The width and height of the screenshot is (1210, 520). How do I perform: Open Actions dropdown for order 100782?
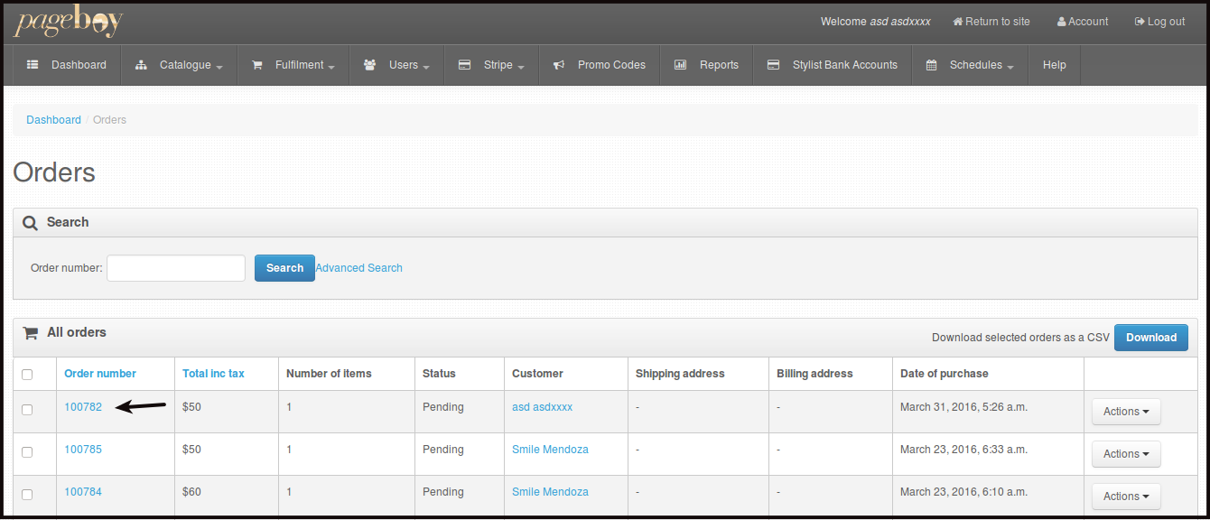[1126, 412]
